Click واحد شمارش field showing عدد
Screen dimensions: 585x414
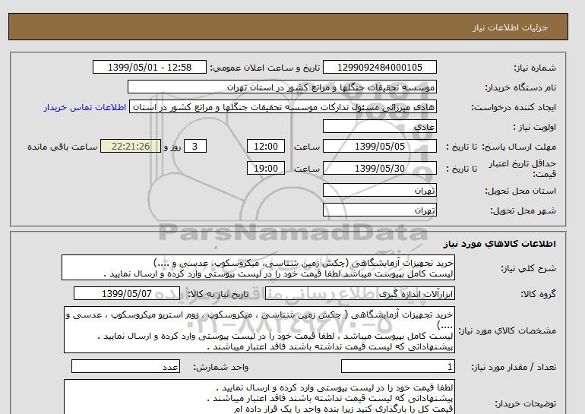(x=125, y=366)
